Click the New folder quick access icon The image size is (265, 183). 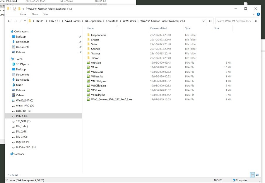(x=19, y=9)
